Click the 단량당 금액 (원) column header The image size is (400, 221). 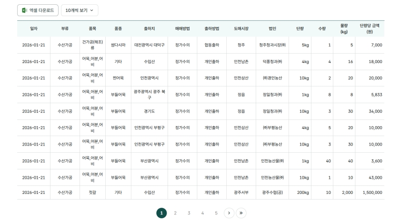[370, 28]
